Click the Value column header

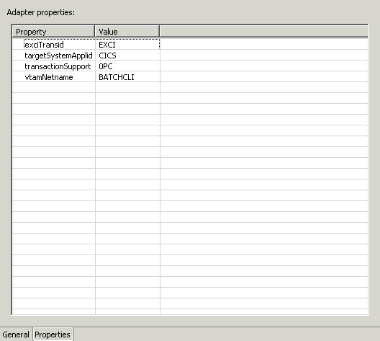[x=127, y=32]
